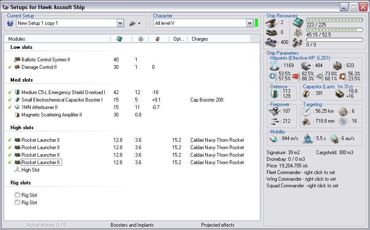The image size is (370, 230).
Task: Click the second empty Rig Slot icon
Action: click(17, 203)
